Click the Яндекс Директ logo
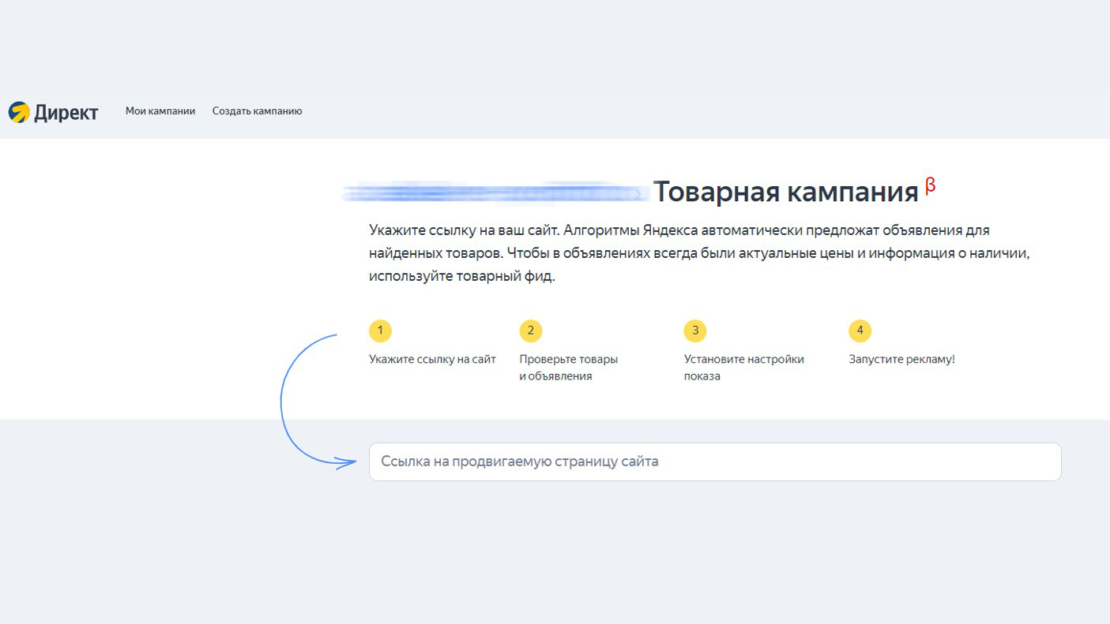The height and width of the screenshot is (624, 1110). click(53, 112)
